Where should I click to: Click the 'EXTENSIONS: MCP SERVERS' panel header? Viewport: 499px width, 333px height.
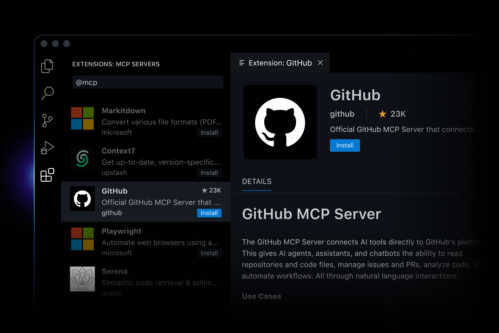tap(116, 64)
